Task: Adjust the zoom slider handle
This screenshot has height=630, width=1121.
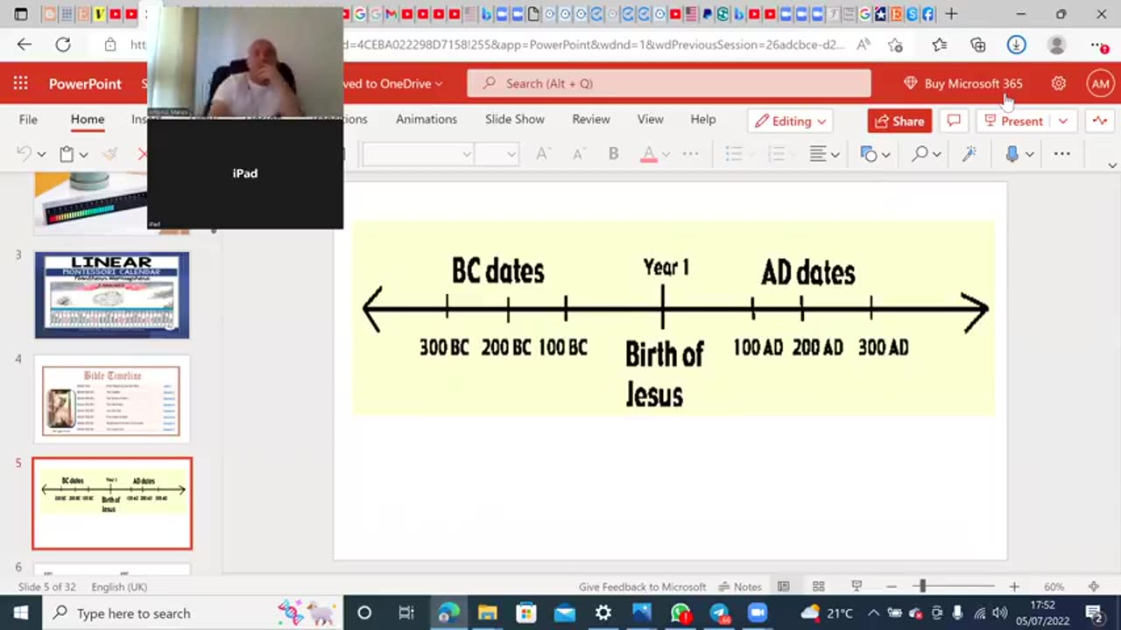Action: tap(921, 586)
